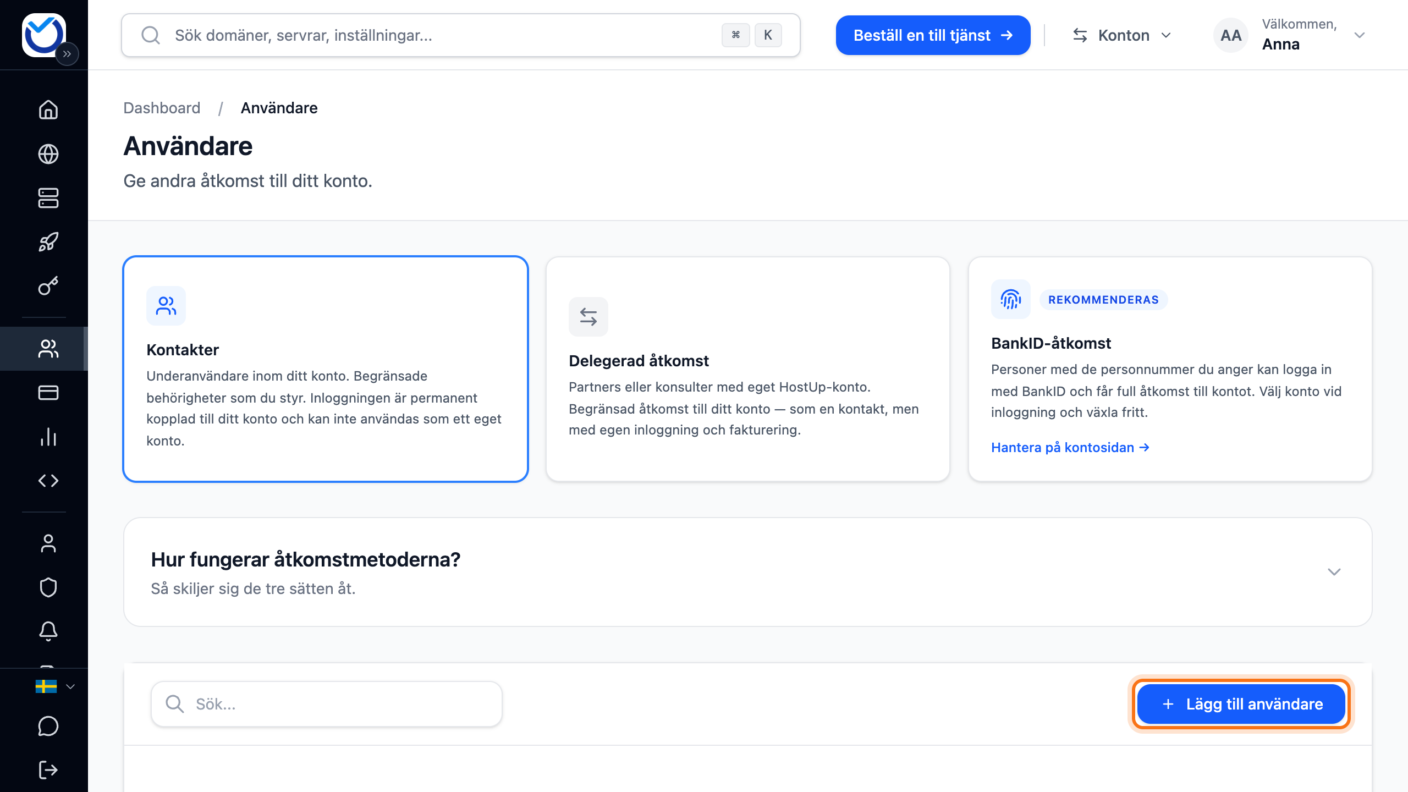Open the code brackets developer icon
Screen dimensions: 1408x792
[x=48, y=481]
